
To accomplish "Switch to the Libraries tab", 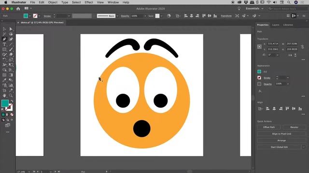I will coord(288,25).
